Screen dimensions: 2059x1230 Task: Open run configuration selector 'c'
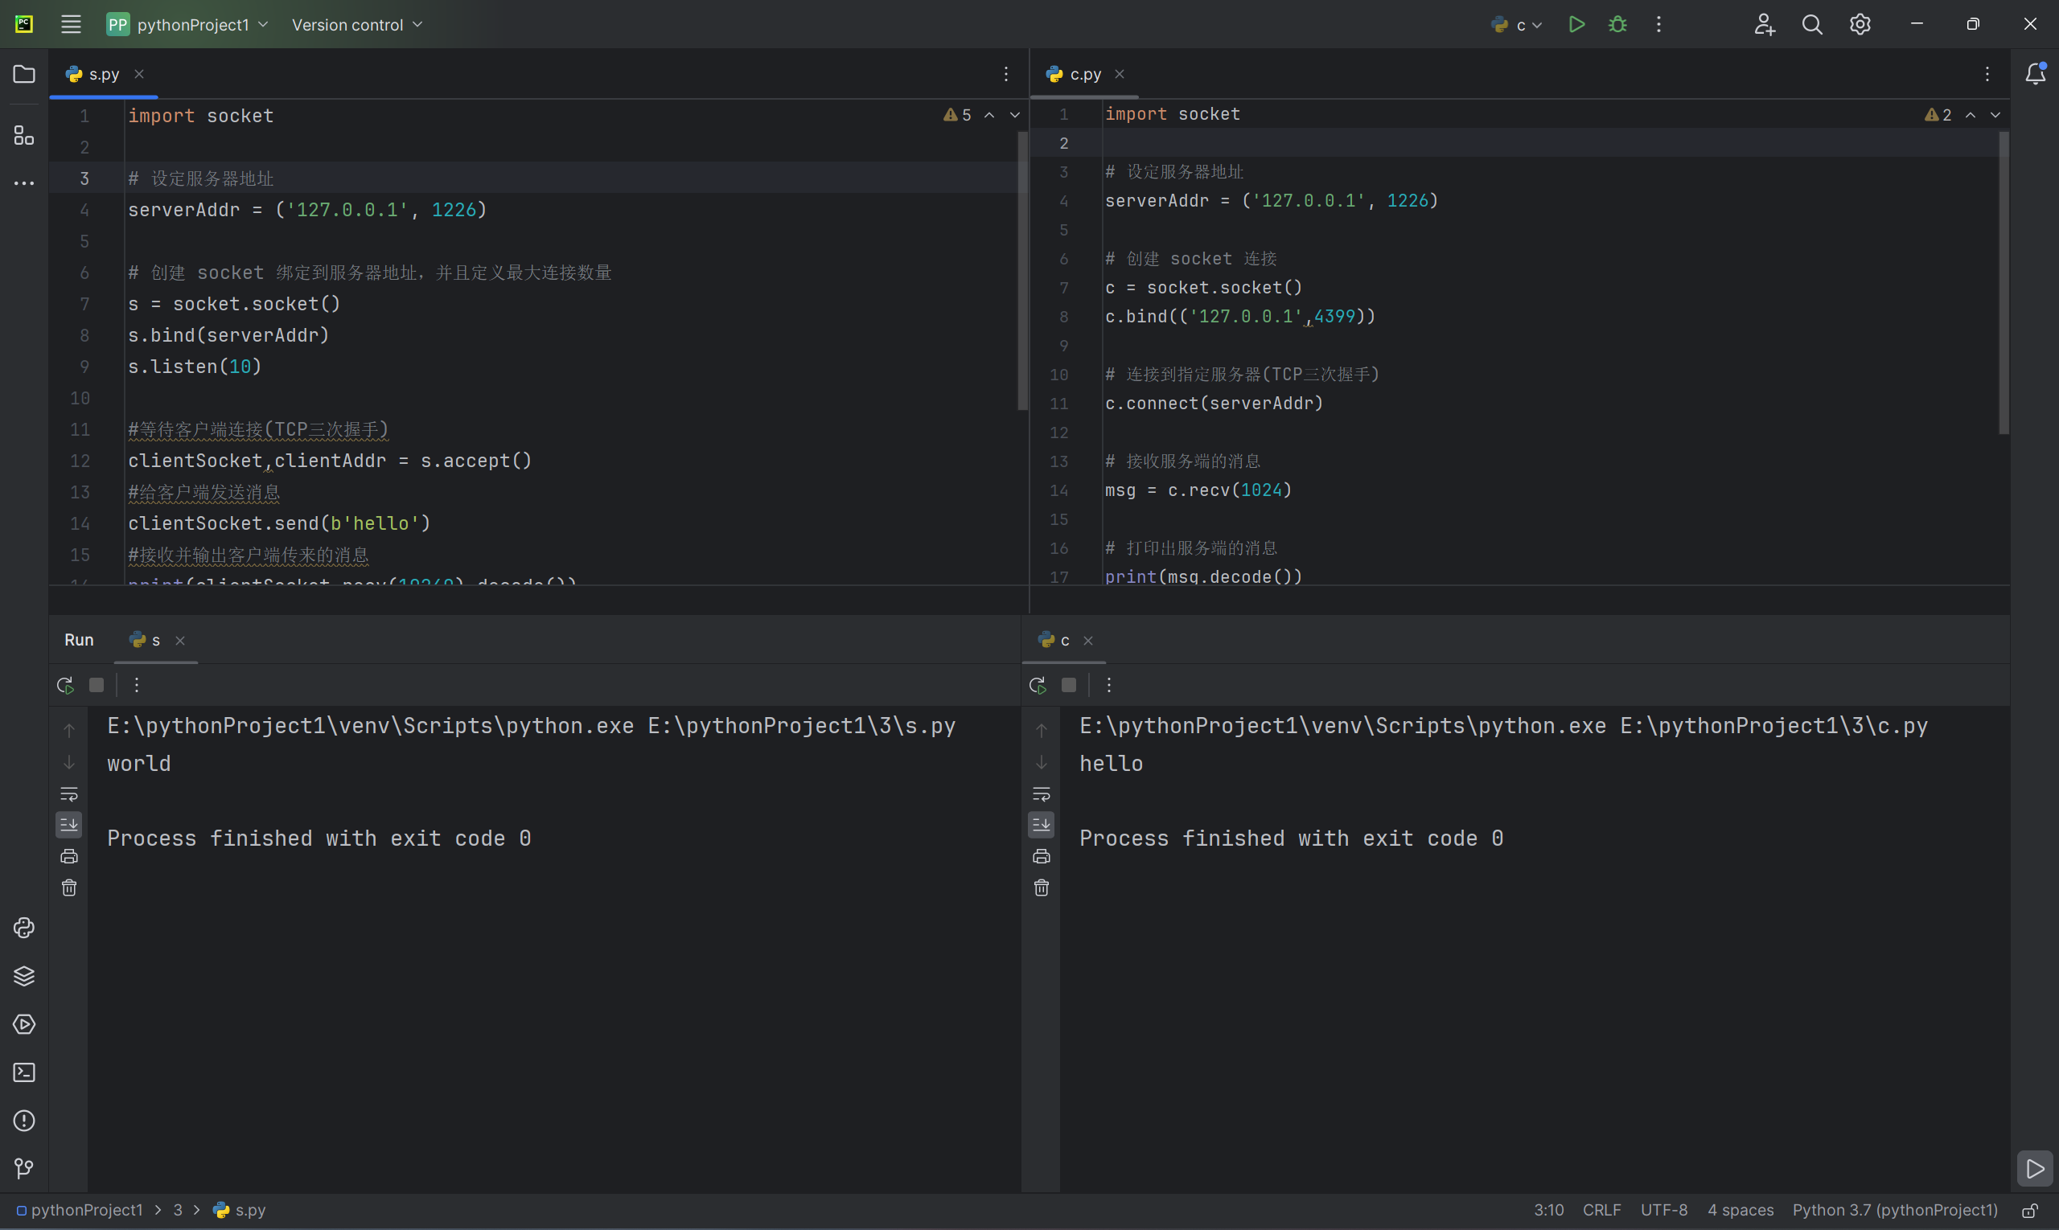1517,25
